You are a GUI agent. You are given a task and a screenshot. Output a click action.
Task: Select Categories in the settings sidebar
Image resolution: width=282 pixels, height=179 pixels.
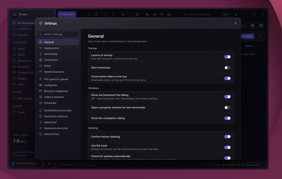(58, 85)
